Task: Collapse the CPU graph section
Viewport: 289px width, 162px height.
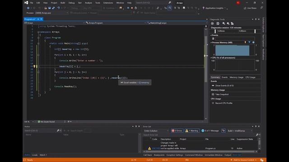Action: click(211, 58)
